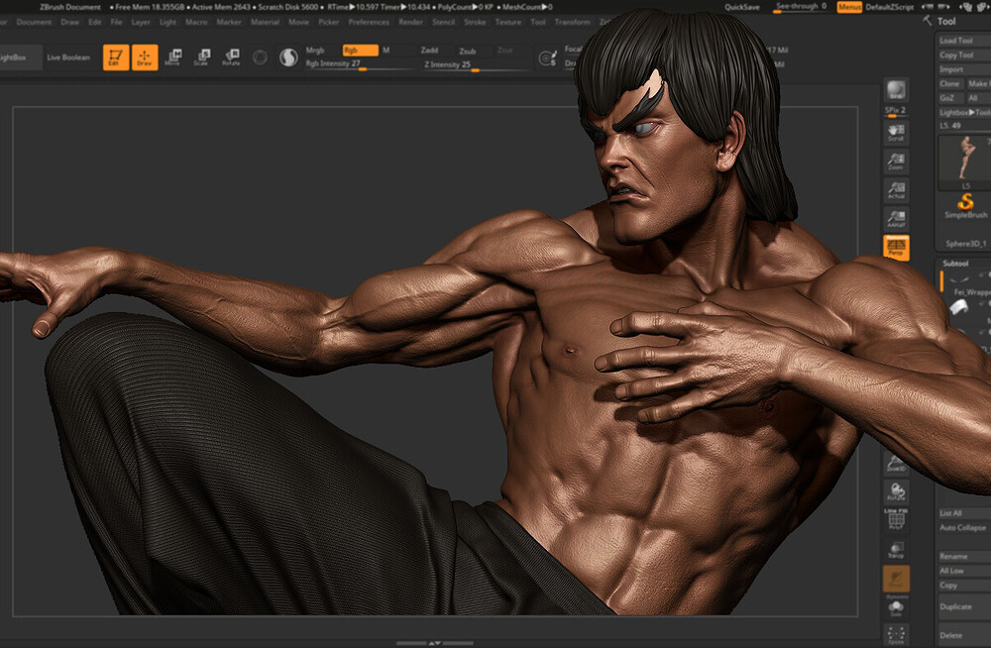Select the SimpleBrush tool icon
Screen dimensions: 991x648
tap(965, 206)
